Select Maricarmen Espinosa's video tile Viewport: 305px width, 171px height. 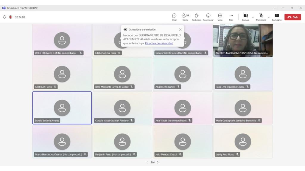243,39
